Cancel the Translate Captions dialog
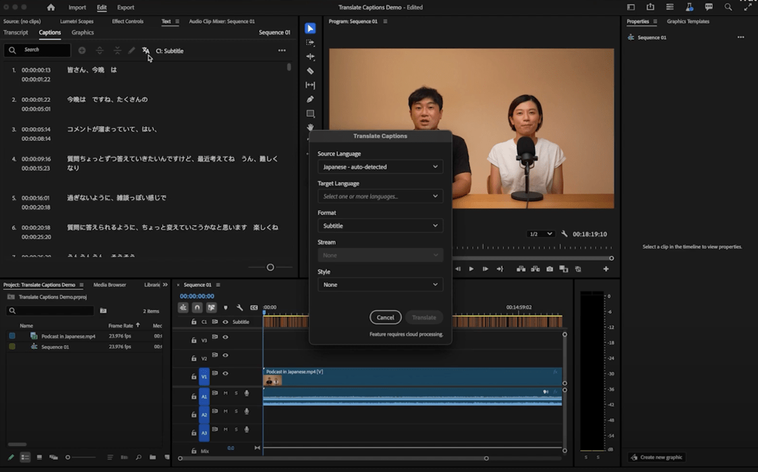 pos(385,317)
